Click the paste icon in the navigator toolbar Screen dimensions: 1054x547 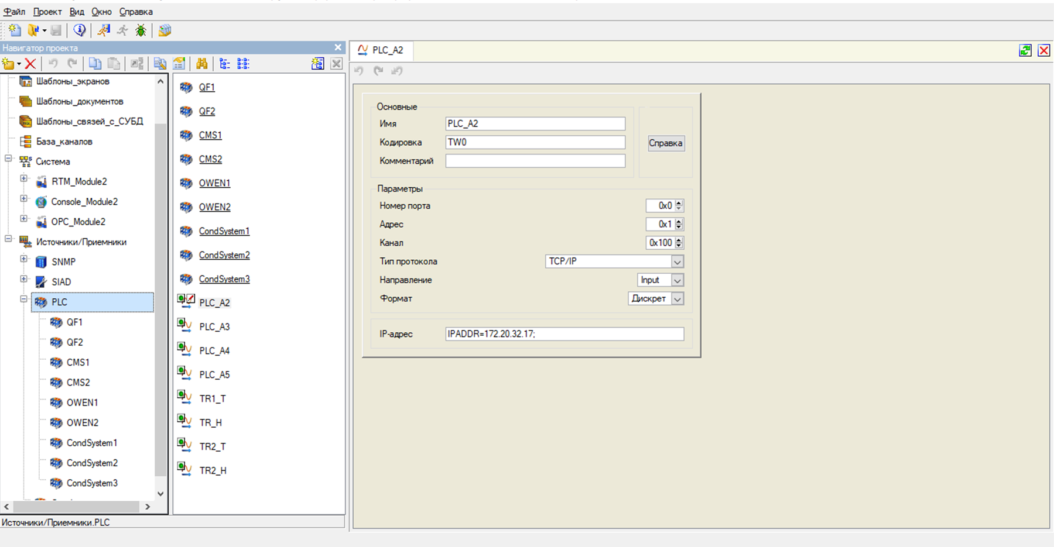coord(114,64)
